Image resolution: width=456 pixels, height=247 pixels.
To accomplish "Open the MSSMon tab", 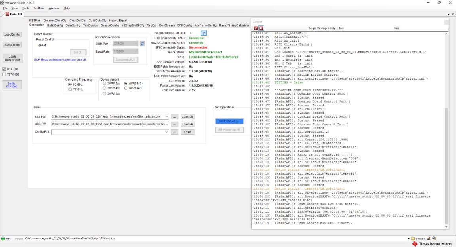I will point(34,20).
